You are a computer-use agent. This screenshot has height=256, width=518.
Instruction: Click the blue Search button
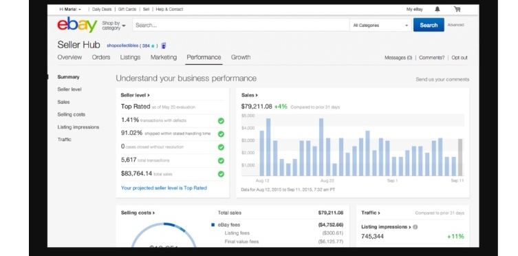[x=429, y=25]
